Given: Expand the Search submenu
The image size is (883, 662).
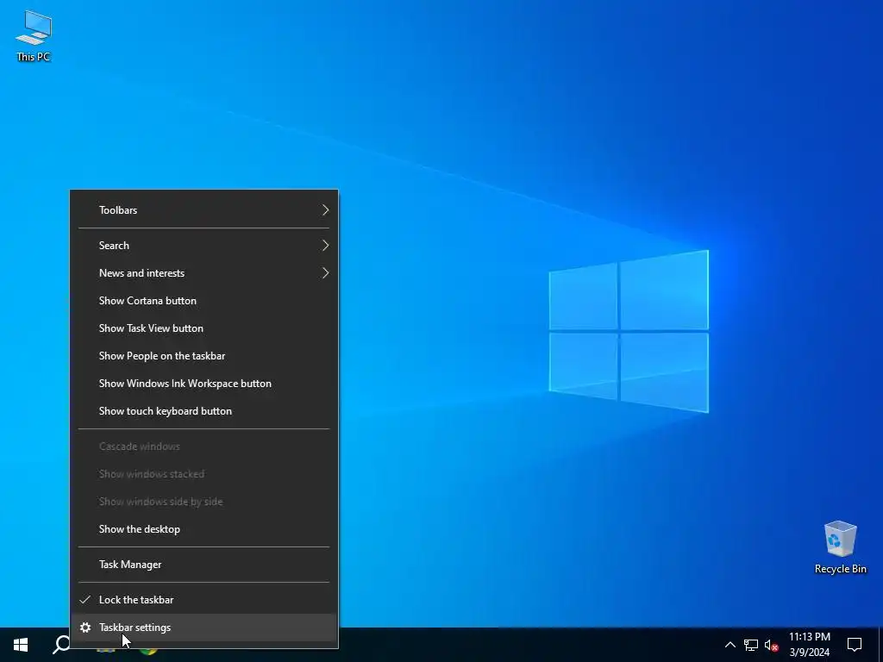Looking at the screenshot, I should pyautogui.click(x=204, y=246).
